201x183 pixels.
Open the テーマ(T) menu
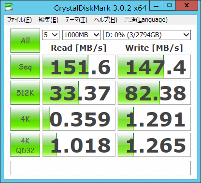point(76,20)
